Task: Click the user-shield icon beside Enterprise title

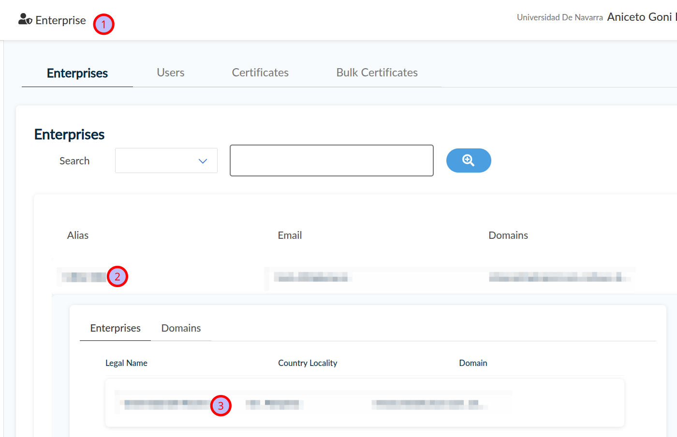Action: (x=25, y=19)
